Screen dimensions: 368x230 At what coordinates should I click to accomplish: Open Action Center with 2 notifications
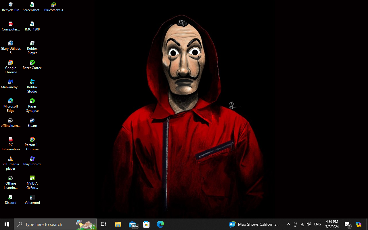tap(348, 224)
